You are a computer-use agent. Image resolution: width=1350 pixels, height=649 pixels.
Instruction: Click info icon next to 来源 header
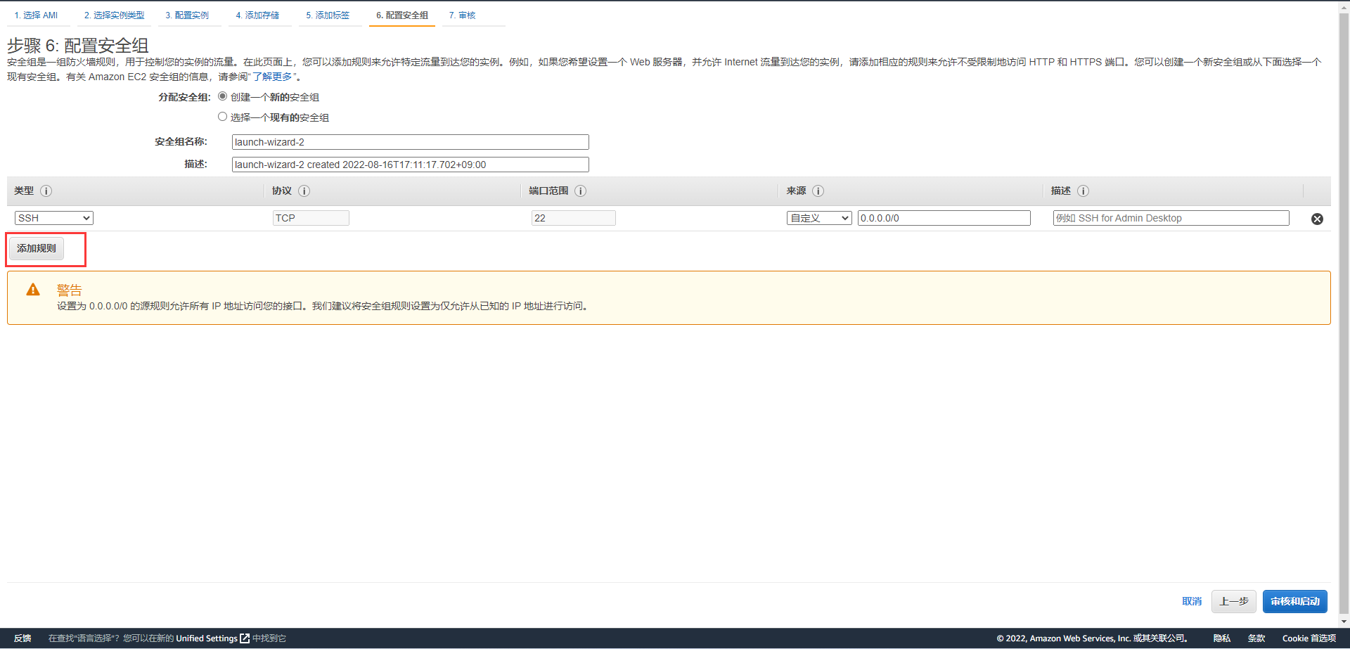coord(818,191)
